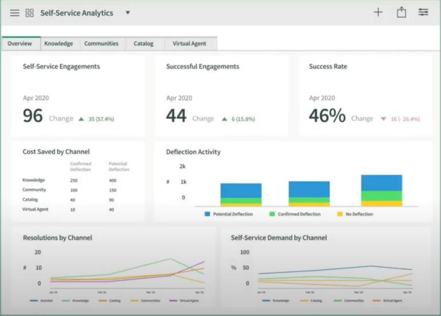Click the Knowledge confirmed value 250
The height and width of the screenshot is (316, 441).
[73, 180]
